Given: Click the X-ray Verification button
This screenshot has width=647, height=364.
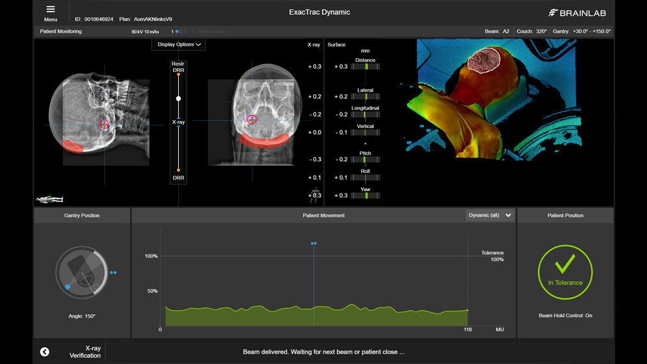Looking at the screenshot, I should click(85, 352).
